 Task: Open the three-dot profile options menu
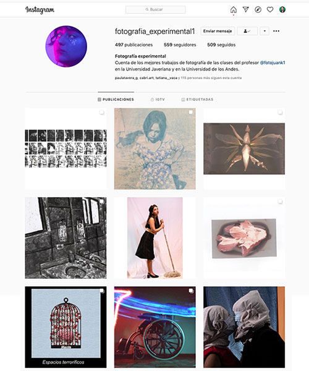(x=276, y=31)
